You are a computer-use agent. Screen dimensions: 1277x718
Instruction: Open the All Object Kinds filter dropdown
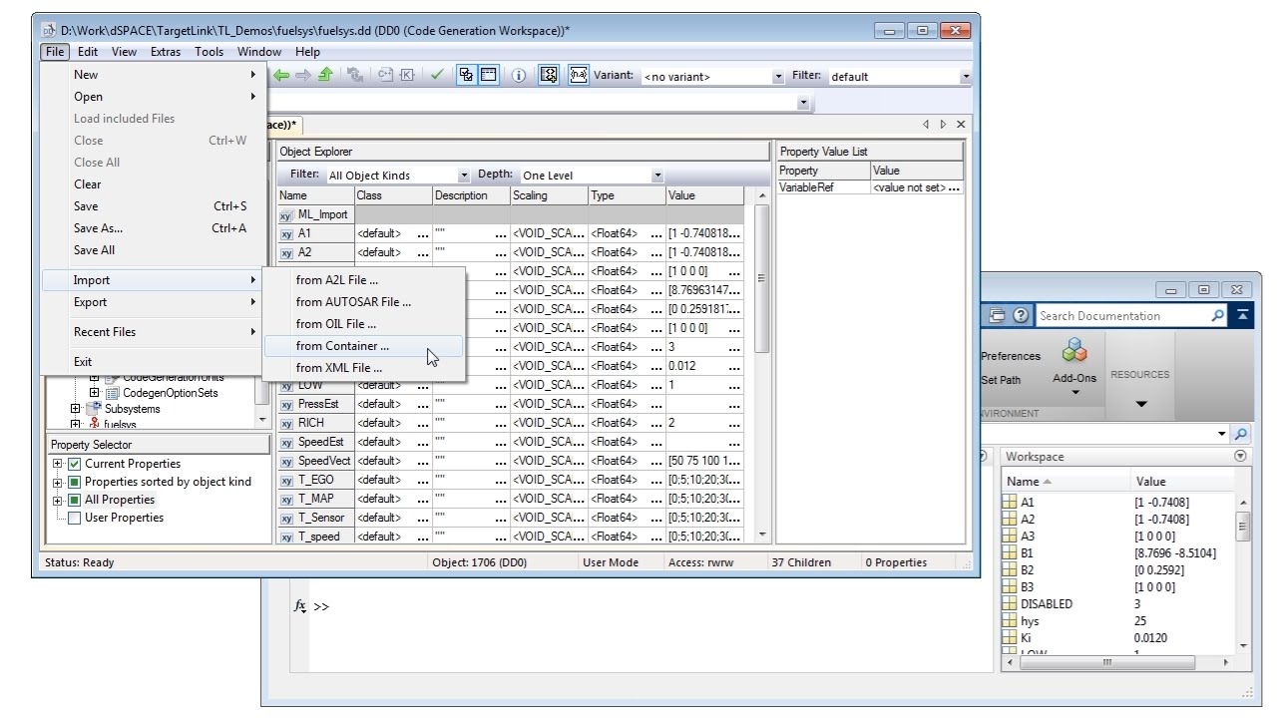(x=464, y=176)
